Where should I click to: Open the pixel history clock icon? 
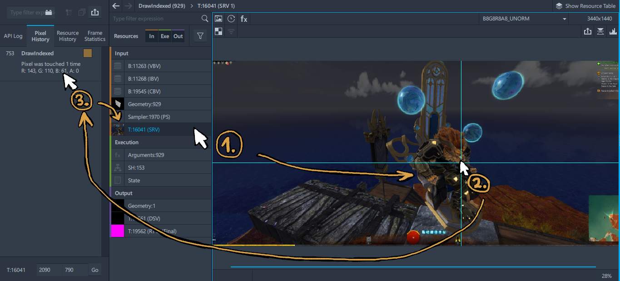coord(231,19)
